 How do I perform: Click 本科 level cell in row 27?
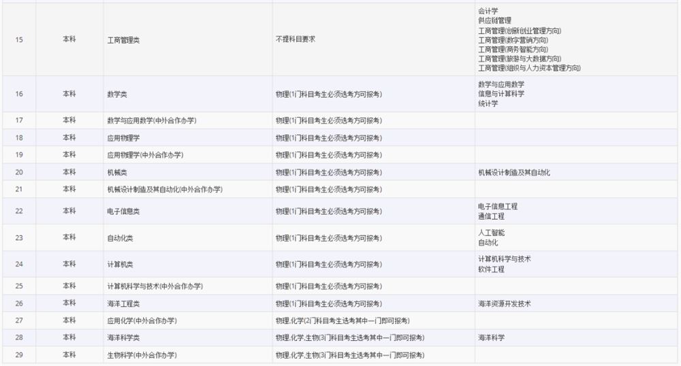69,320
